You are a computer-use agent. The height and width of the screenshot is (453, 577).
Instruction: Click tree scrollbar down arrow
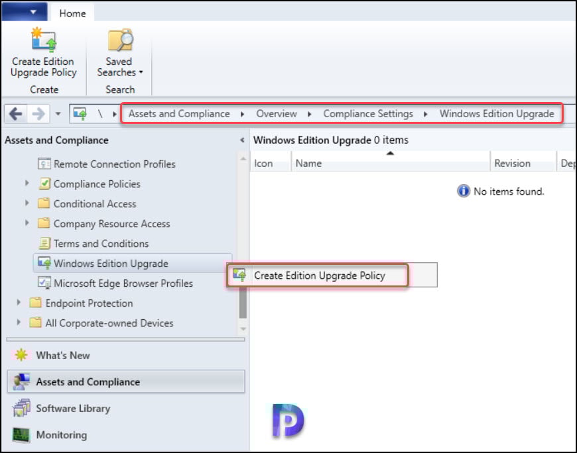point(243,328)
